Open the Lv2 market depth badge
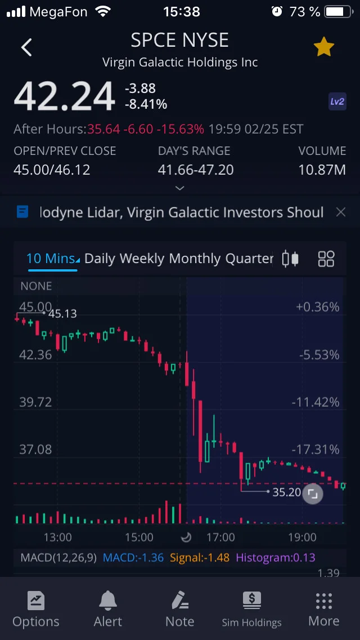 point(337,101)
